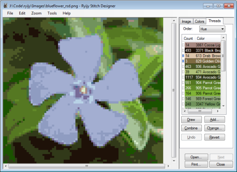Check the 989 Forest Green thread checkbox
Screen dimensions: 237x172
(x=183, y=98)
